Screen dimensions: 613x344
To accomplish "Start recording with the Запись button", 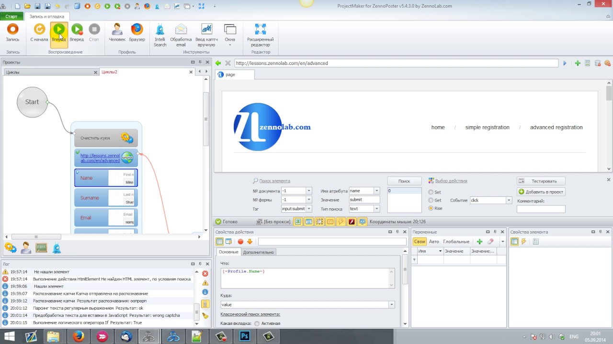I will tap(13, 33).
